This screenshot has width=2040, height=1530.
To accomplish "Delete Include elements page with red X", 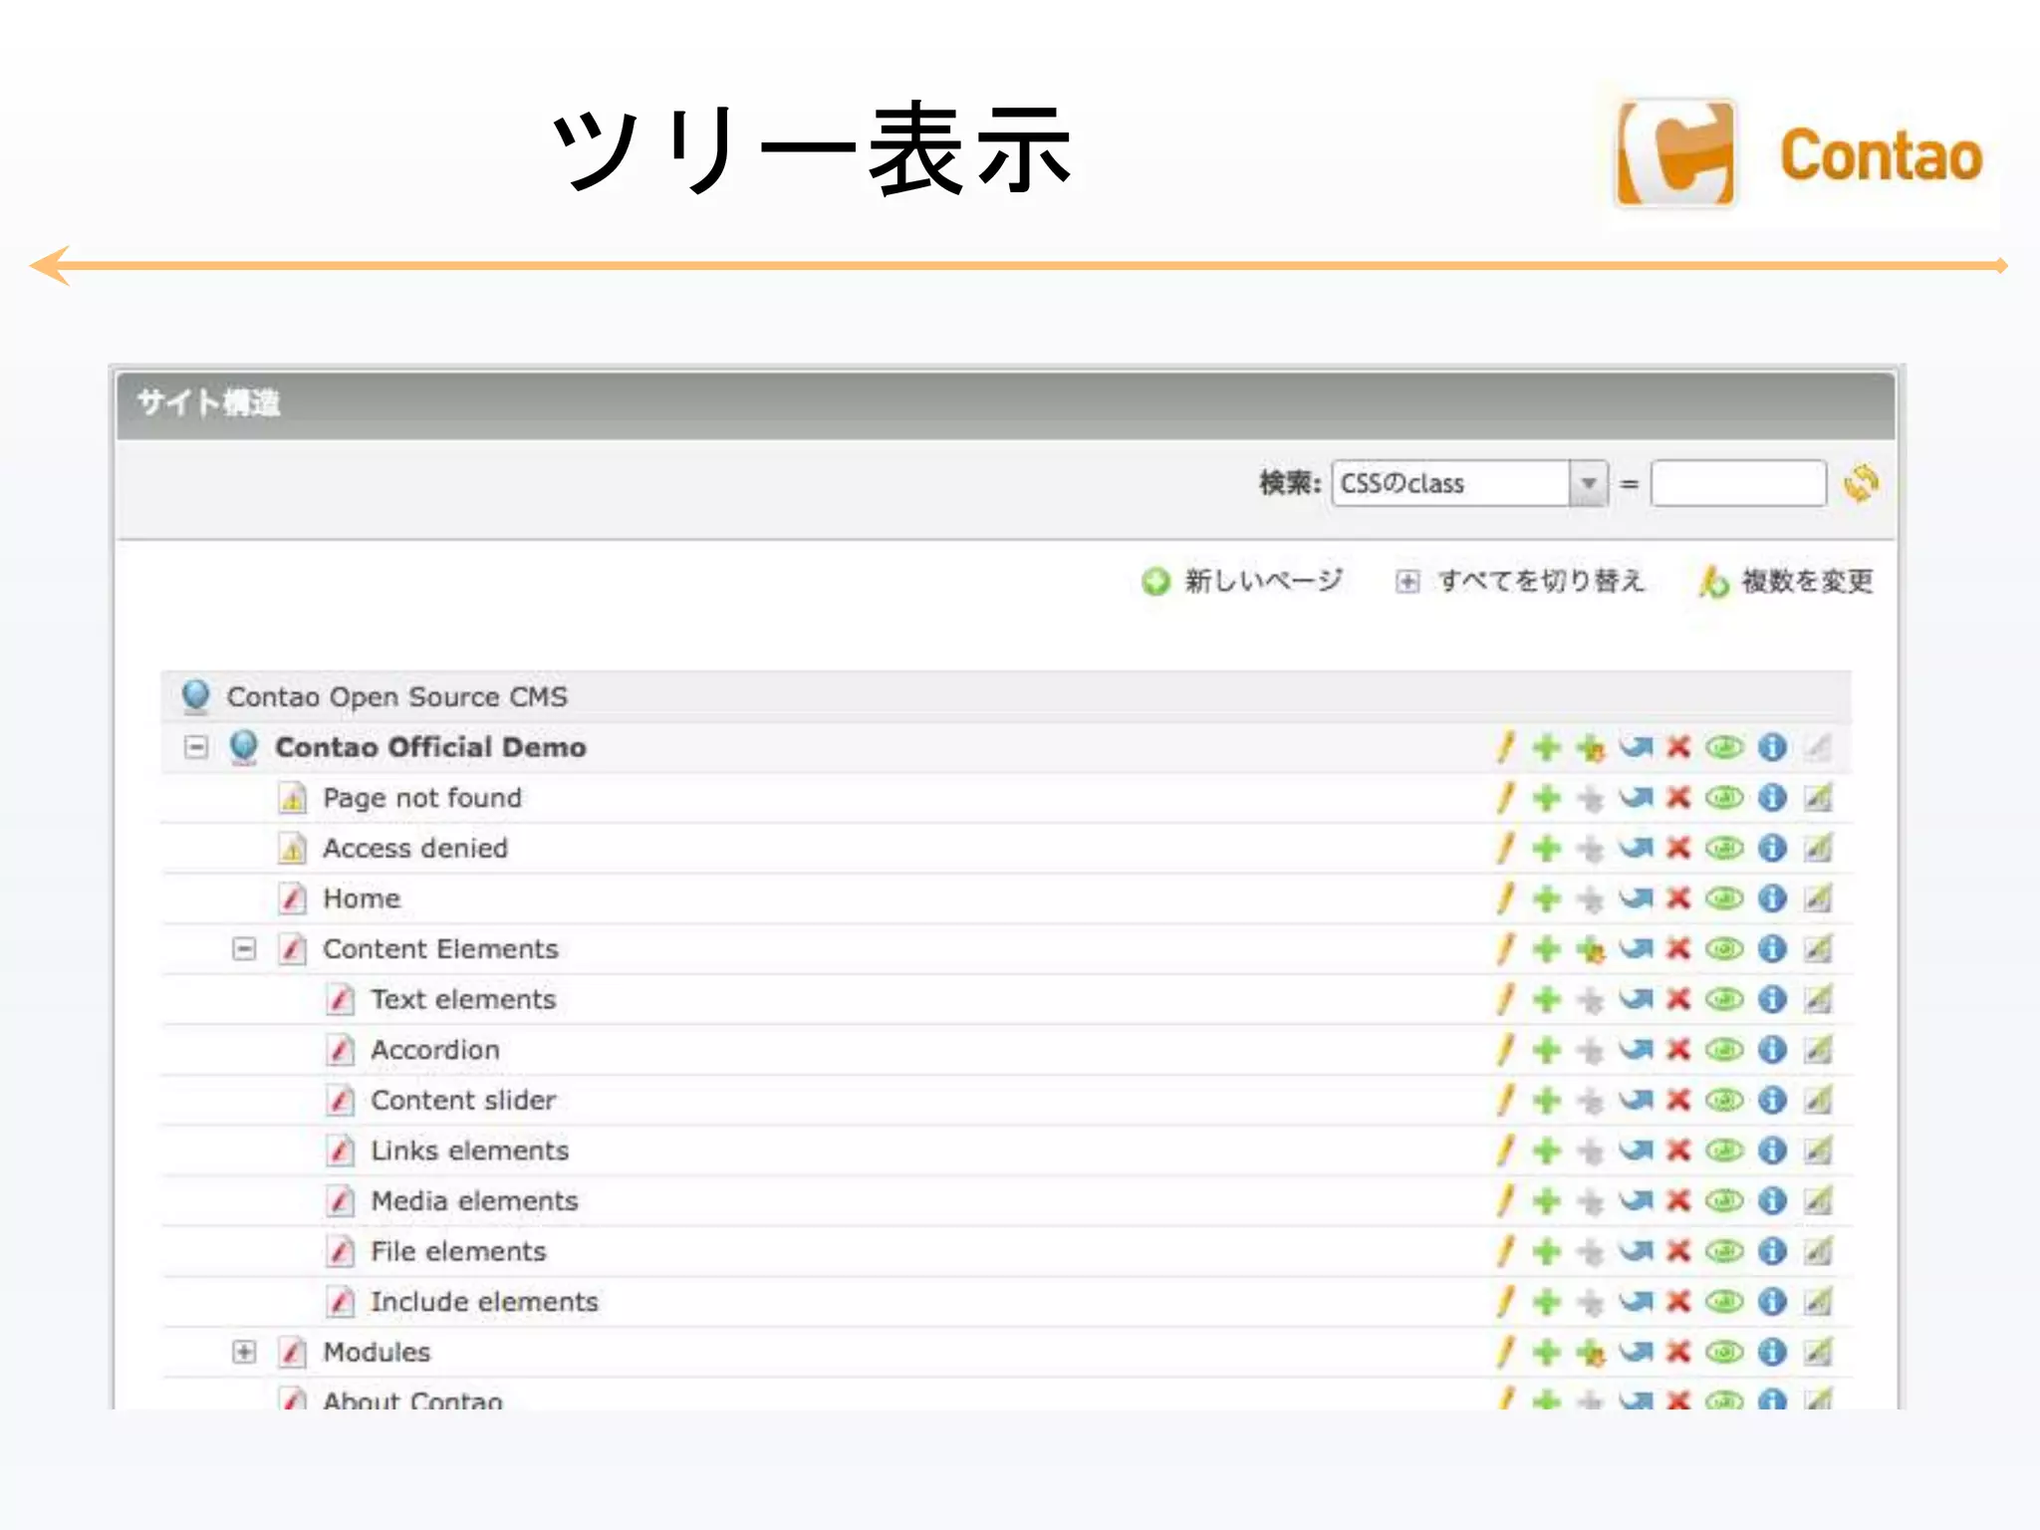I will 1679,1302.
